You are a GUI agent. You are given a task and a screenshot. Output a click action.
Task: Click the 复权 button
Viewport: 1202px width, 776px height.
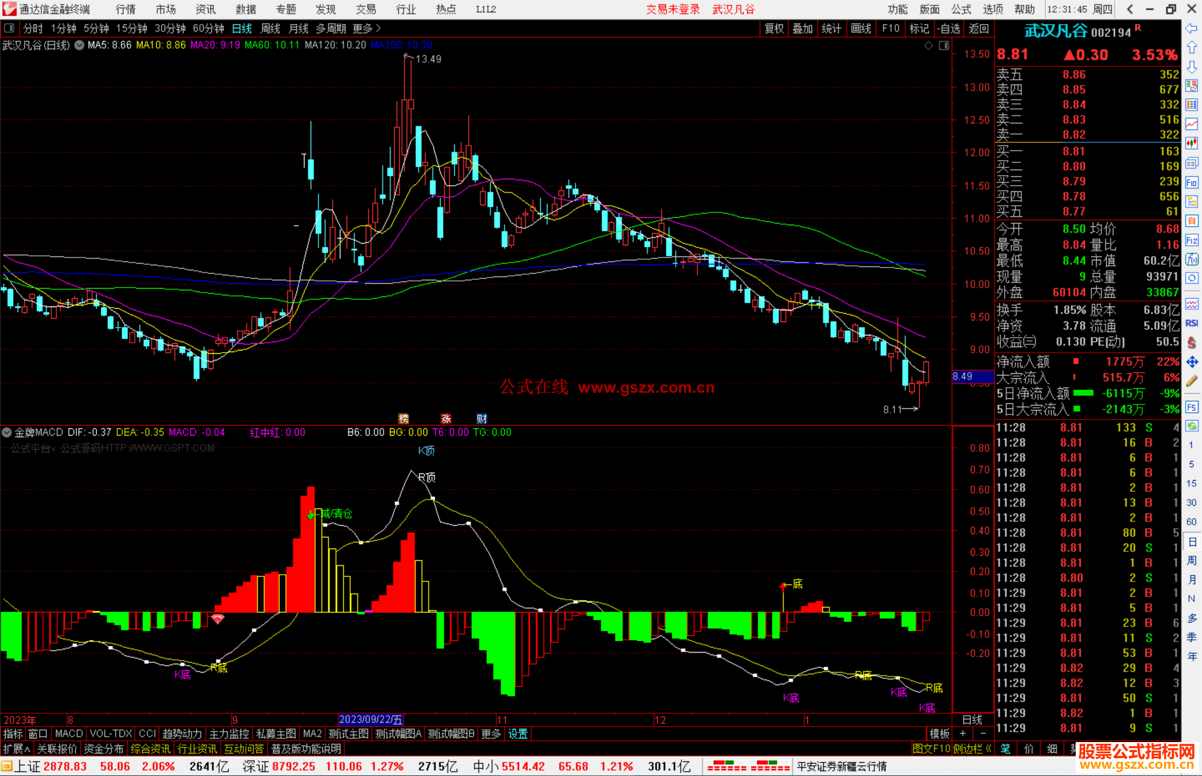[774, 28]
